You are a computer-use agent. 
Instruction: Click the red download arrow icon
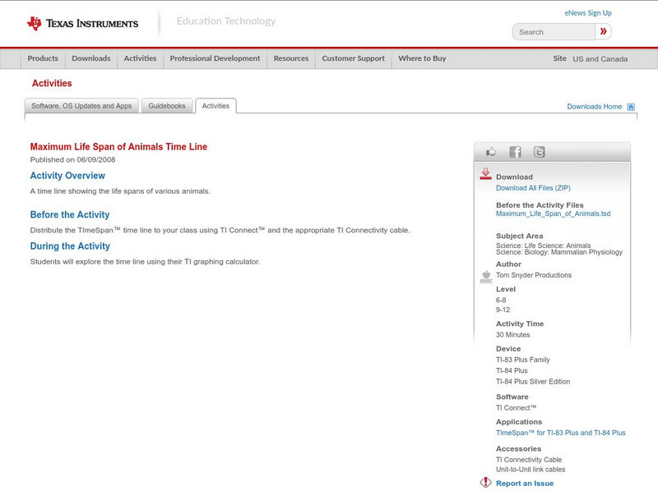[x=485, y=174]
